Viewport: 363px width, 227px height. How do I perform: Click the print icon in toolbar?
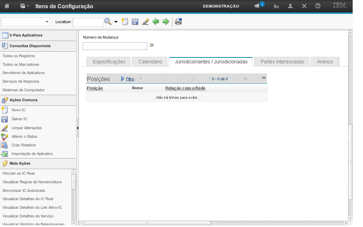[x=178, y=22]
